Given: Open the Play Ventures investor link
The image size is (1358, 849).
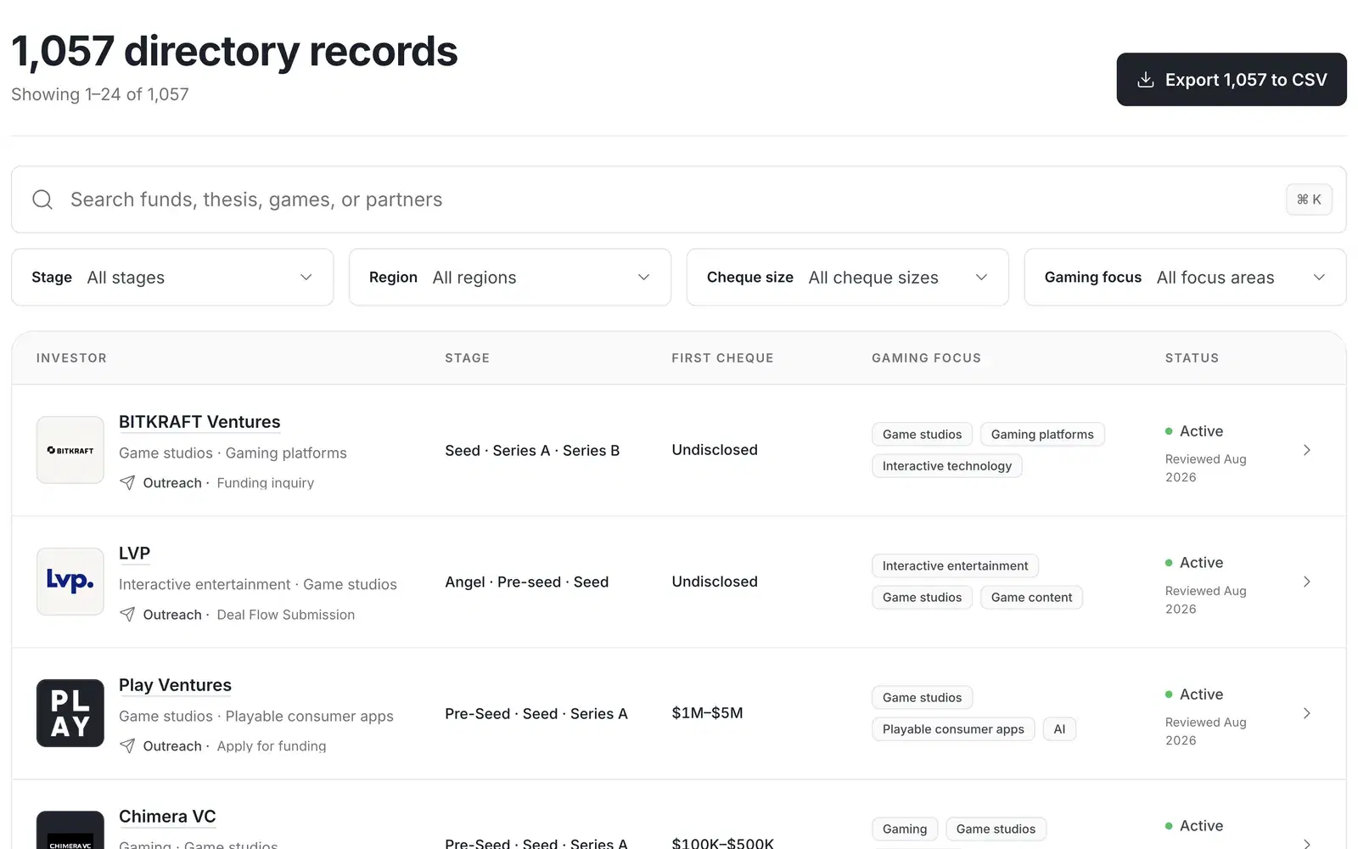Looking at the screenshot, I should [175, 685].
